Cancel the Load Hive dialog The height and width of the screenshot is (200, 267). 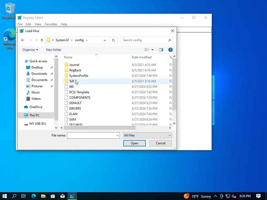tap(160, 143)
